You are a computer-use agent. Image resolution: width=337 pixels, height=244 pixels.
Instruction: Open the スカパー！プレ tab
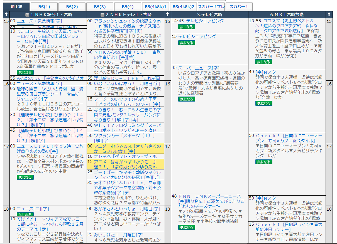tap(211, 7)
